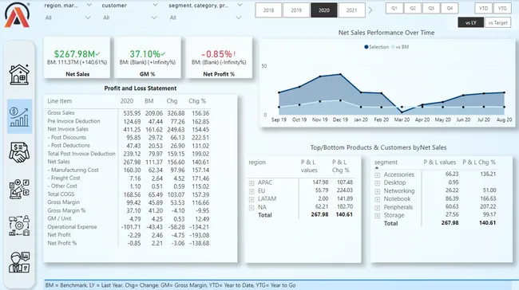Select quarter Q4 filter
The height and width of the screenshot is (290, 519).
[x=450, y=8]
